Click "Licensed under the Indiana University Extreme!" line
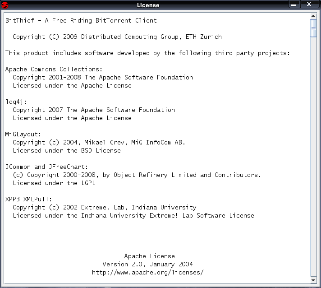Viewport: 321px width, 288px height. click(133, 216)
